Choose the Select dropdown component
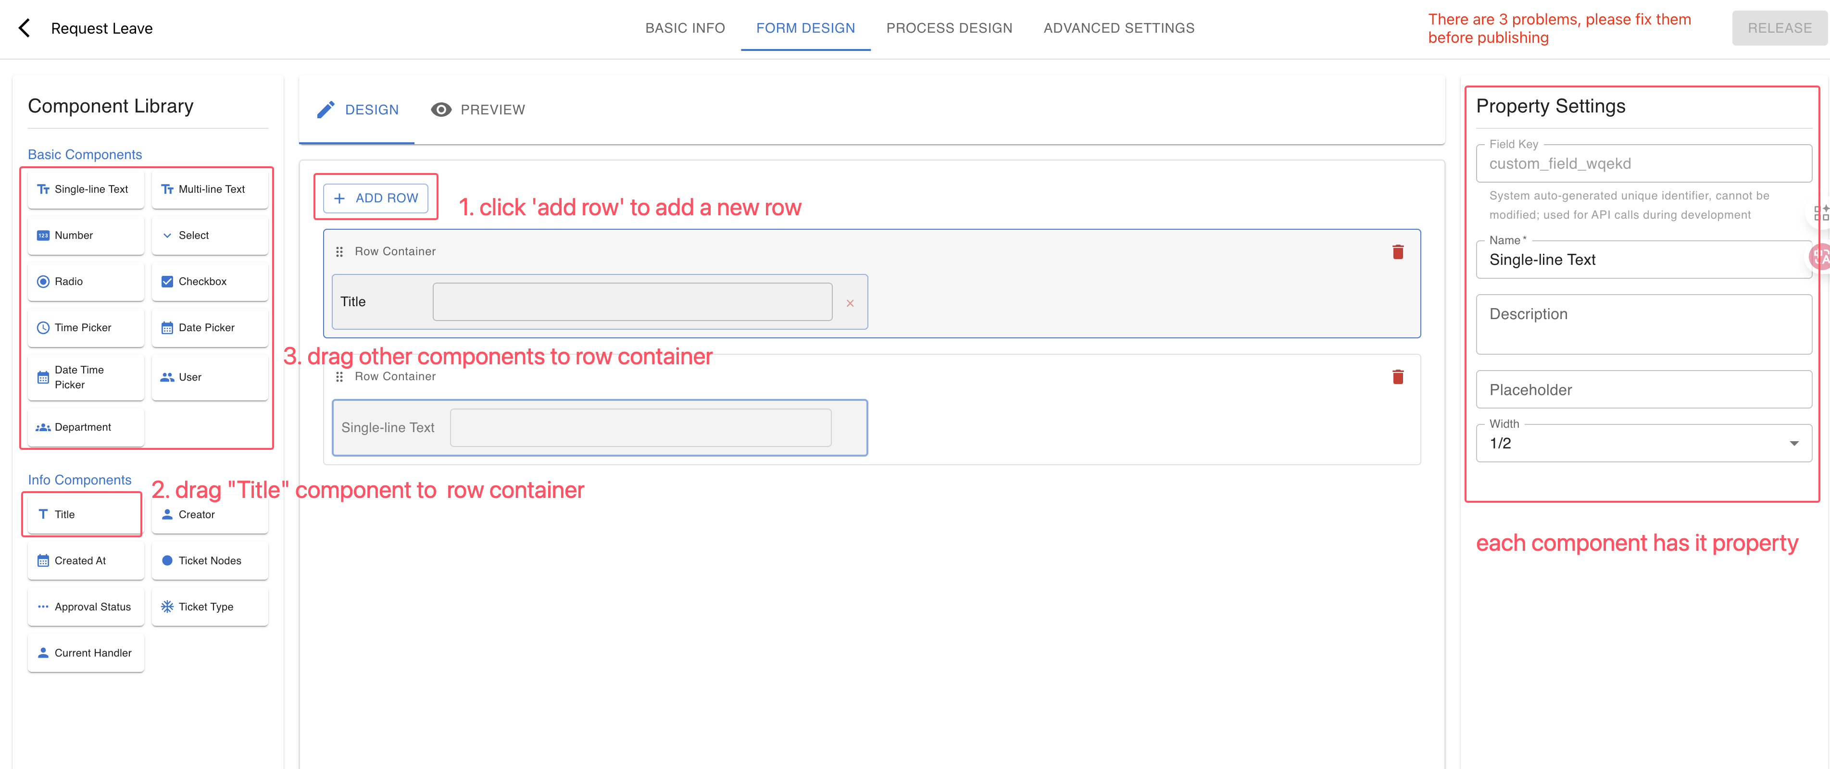Viewport: 1830px width, 769px height. click(x=210, y=235)
